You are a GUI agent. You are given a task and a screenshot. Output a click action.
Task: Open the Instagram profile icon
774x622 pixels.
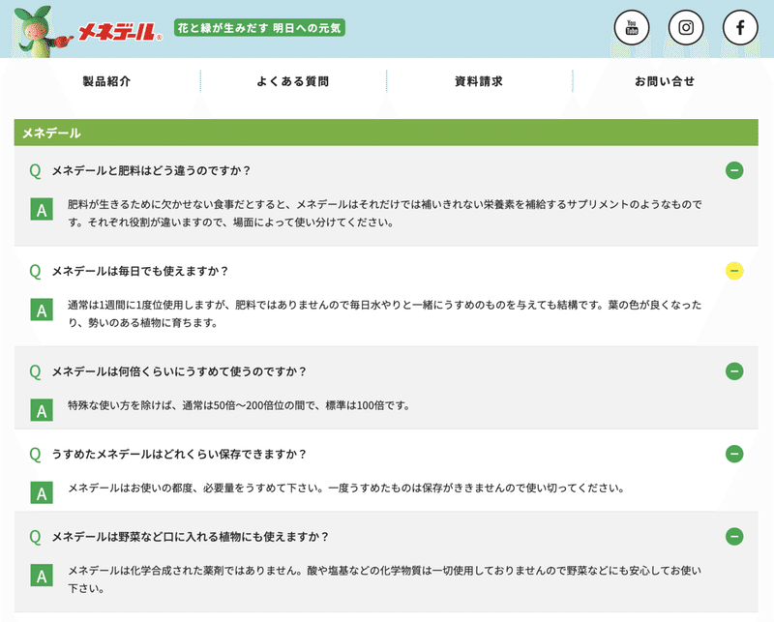(686, 28)
